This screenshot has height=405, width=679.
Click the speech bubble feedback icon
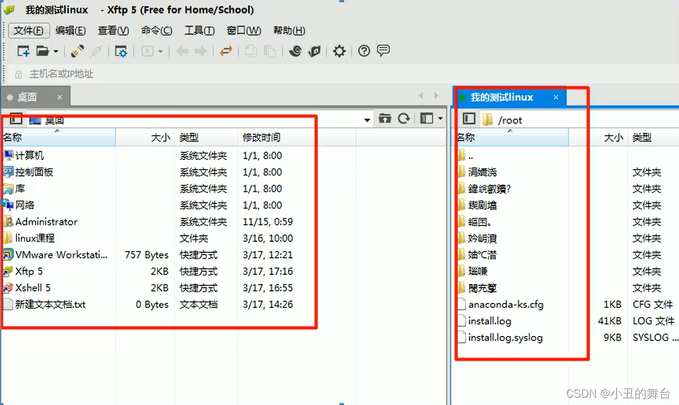(383, 51)
